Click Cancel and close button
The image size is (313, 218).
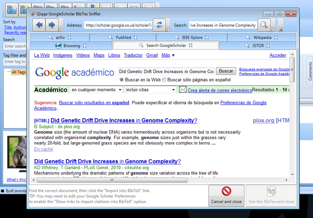pyautogui.click(x=226, y=196)
